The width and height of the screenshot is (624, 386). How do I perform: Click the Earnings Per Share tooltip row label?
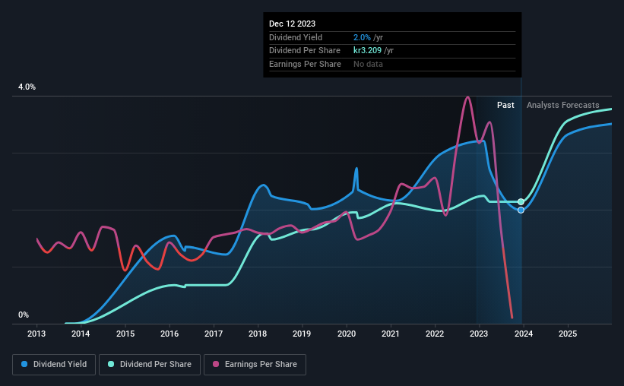306,64
